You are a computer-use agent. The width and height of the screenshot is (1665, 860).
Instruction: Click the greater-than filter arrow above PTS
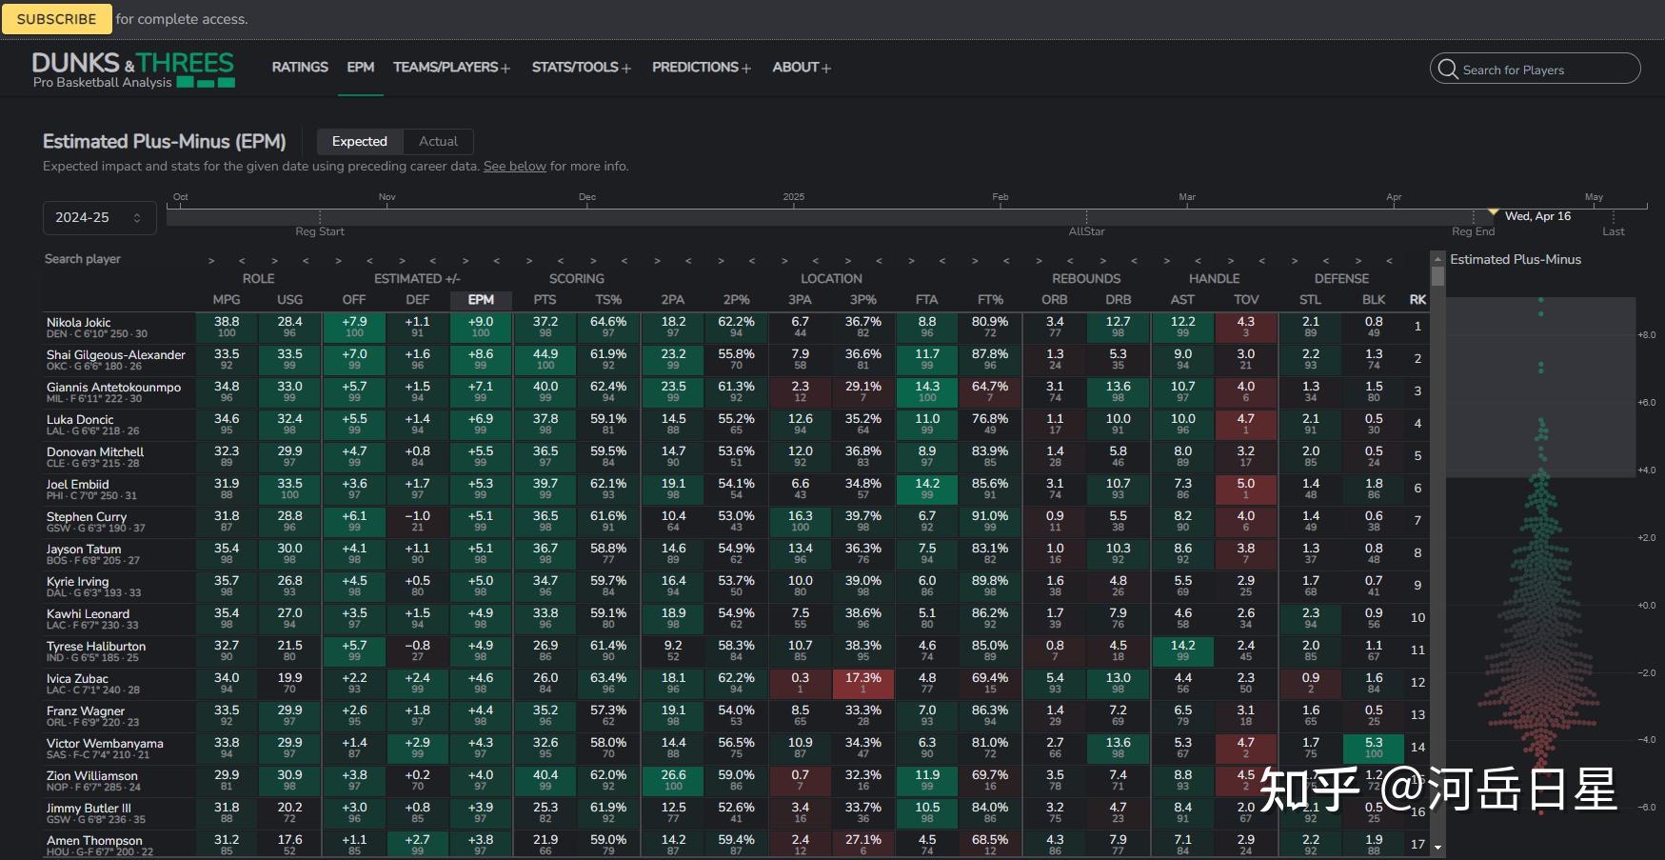(x=529, y=261)
